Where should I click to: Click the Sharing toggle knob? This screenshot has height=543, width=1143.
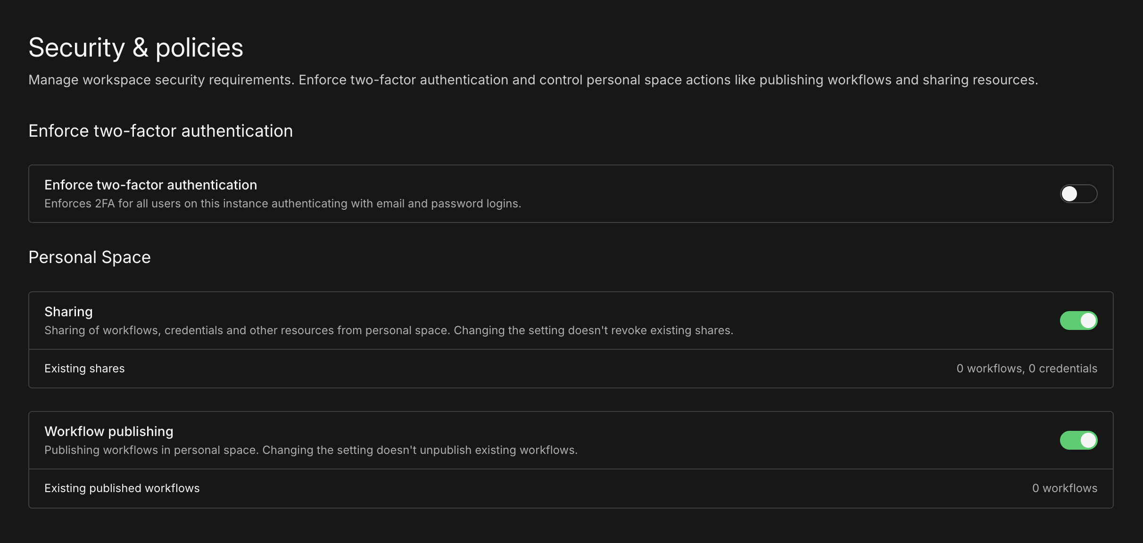point(1087,320)
